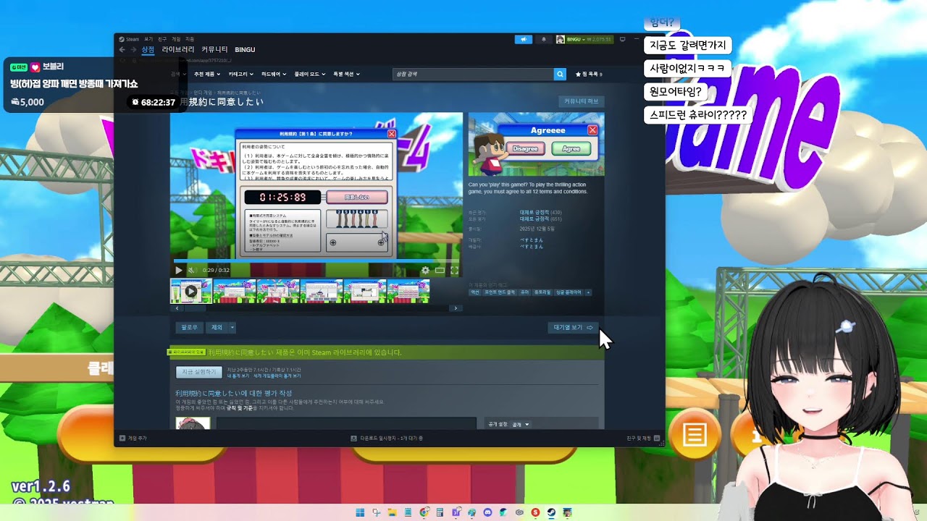Image resolution: width=927 pixels, height=521 pixels.
Task: Open video settings gear icon
Action: [425, 270]
